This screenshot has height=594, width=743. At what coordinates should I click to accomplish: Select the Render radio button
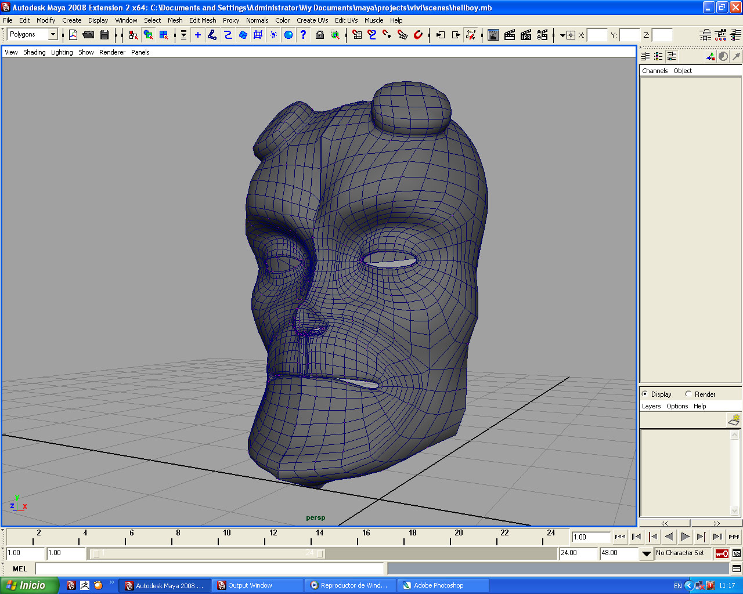click(688, 394)
